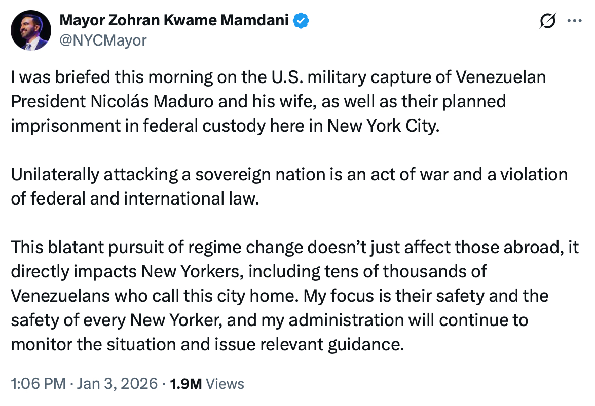Click the paragraph starting 'I was briefed'
This screenshot has width=595, height=406.
tap(279, 102)
